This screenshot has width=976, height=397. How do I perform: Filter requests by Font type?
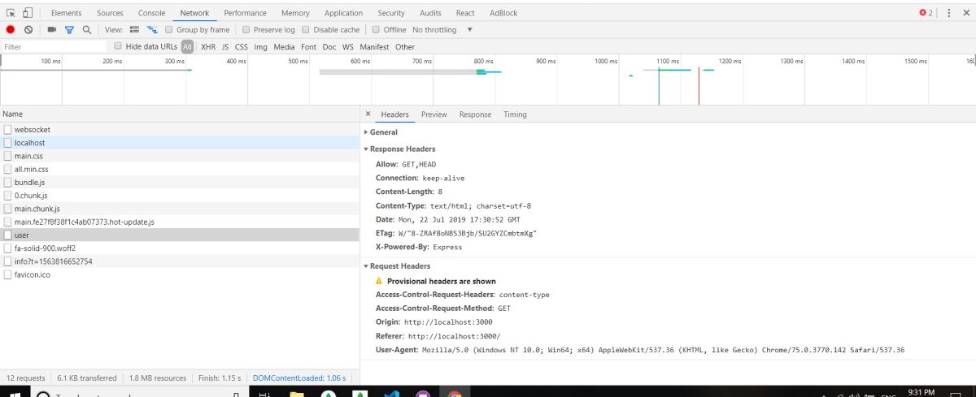click(x=308, y=47)
